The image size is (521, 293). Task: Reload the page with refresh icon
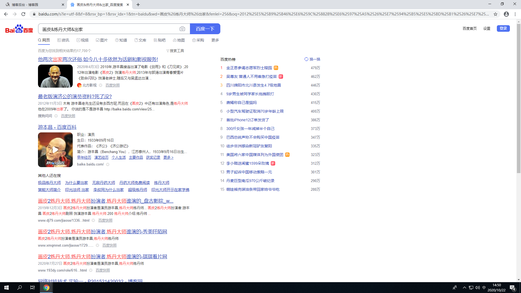(23, 14)
